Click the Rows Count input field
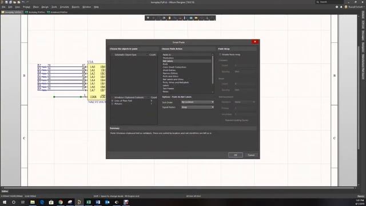Image resolution: width=366 pixels, height=206 pixels. click(x=245, y=84)
